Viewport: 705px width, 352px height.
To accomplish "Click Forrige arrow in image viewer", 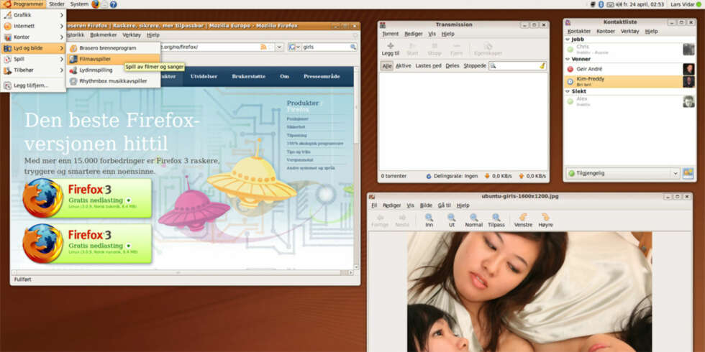I will (380, 220).
